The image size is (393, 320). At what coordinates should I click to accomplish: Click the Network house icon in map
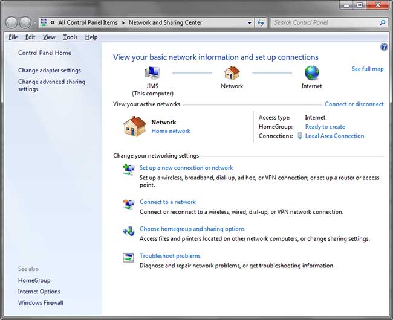click(x=232, y=73)
